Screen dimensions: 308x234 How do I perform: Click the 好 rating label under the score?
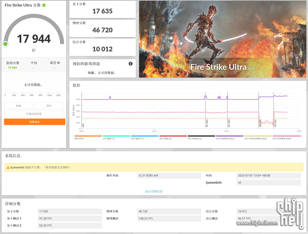[34, 50]
